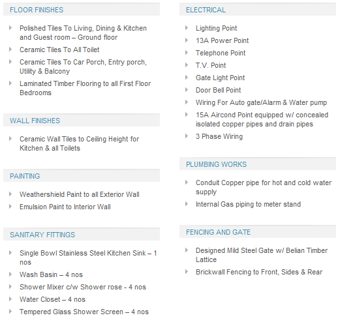This screenshot has height=324, width=340.
Task: Click the arrow bullet next to Emulsion Paint to Interior Wall
Action: tap(10, 207)
